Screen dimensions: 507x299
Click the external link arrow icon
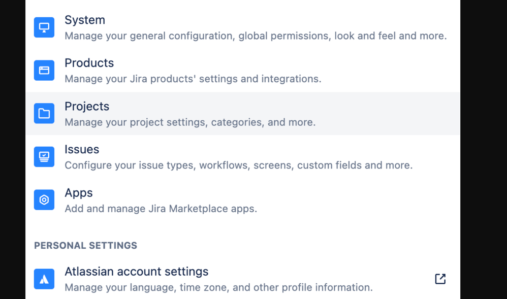coord(440,279)
